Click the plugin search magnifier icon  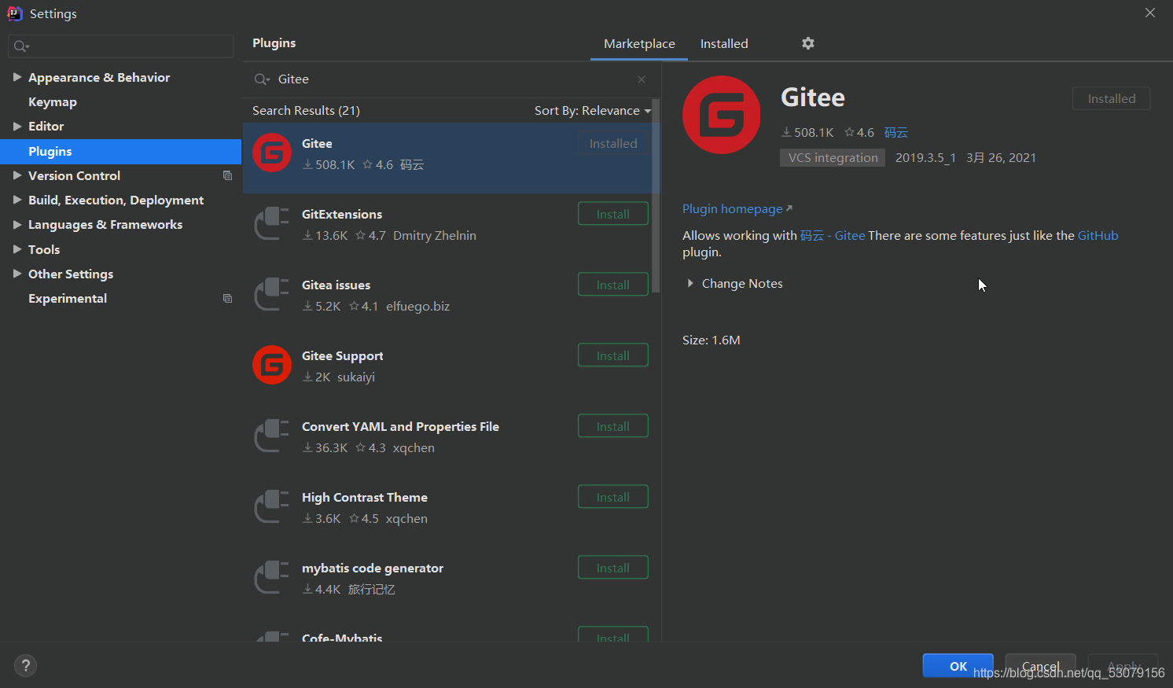[262, 79]
